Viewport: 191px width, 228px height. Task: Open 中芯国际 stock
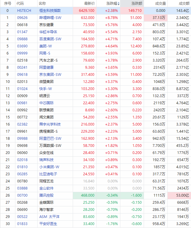(x=46, y=103)
